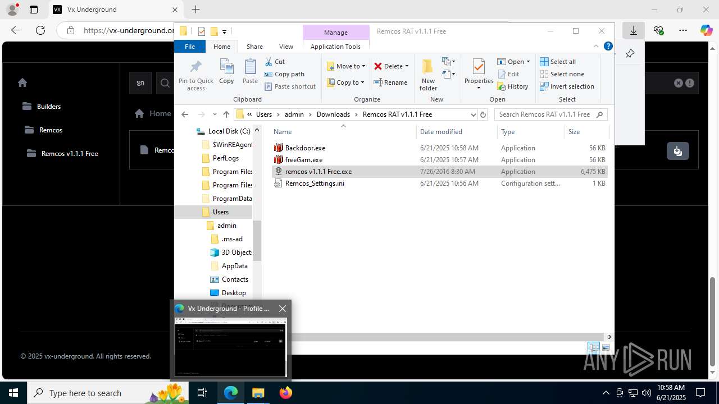
Task: Open Edge downloads icon
Action: pos(634,30)
